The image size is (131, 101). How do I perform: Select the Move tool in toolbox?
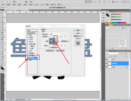(x=2, y=13)
